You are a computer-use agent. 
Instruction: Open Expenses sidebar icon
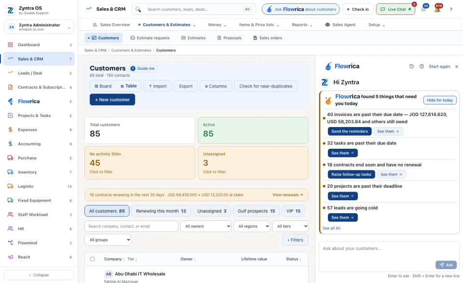pyautogui.click(x=10, y=129)
